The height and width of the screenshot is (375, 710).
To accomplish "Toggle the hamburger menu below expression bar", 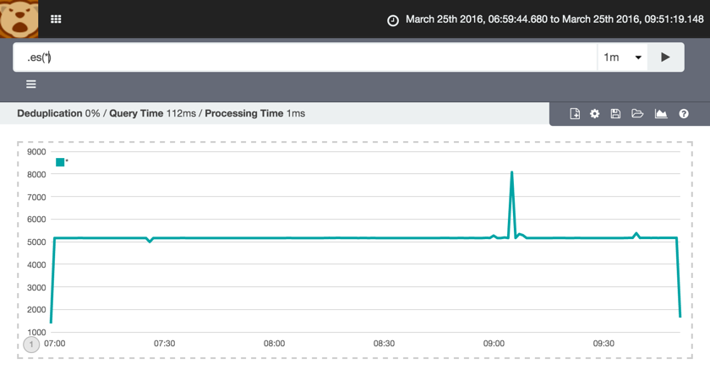I will coord(31,84).
